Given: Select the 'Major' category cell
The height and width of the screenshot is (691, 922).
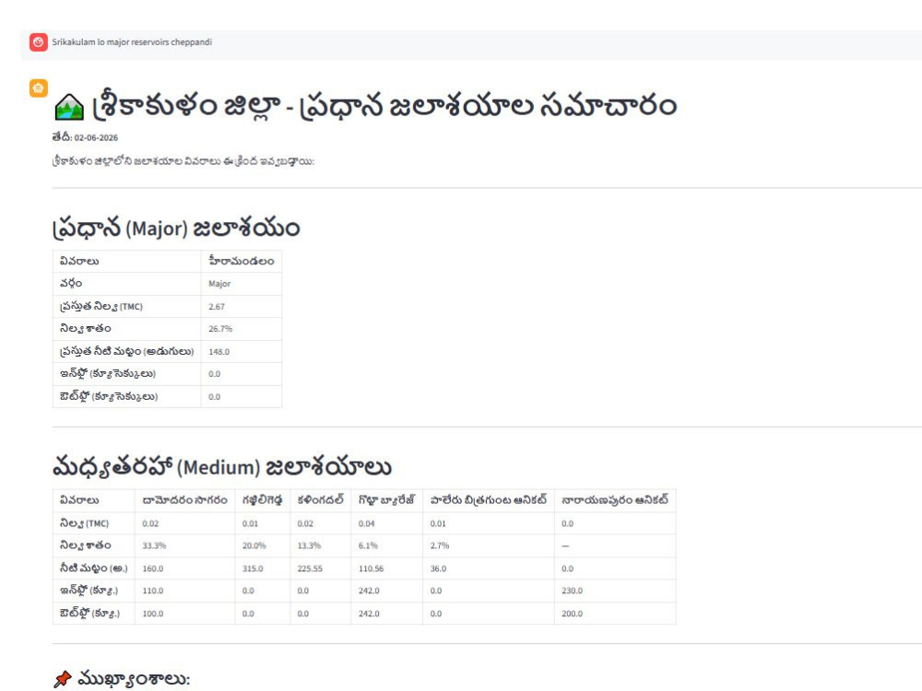Looking at the screenshot, I should (219, 284).
